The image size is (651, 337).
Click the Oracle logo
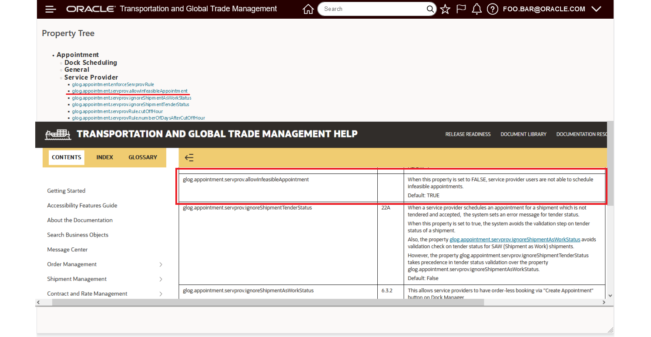pos(91,9)
